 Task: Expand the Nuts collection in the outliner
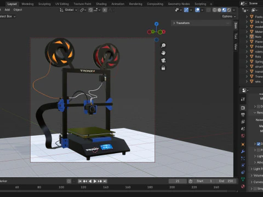tap(247, 37)
